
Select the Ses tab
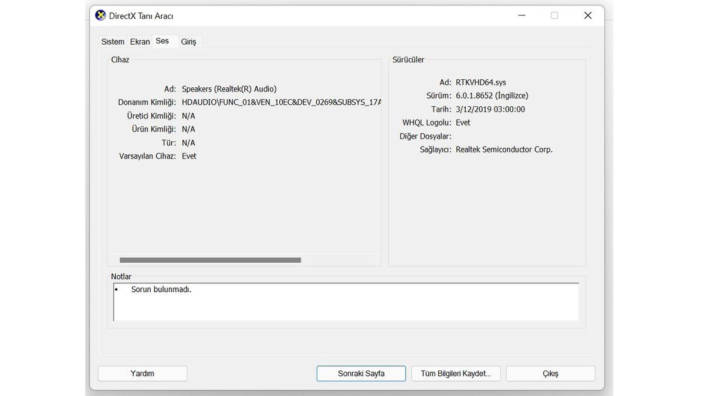pos(163,41)
